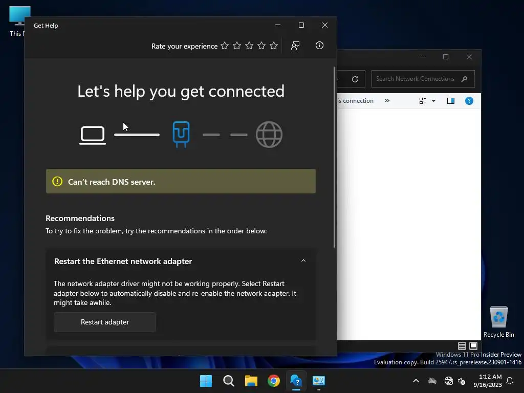Click the yellow warning icon in DNS alert
Image resolution: width=524 pixels, height=393 pixels.
click(57, 182)
